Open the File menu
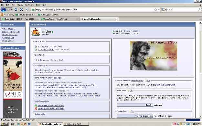 coord(2,5)
